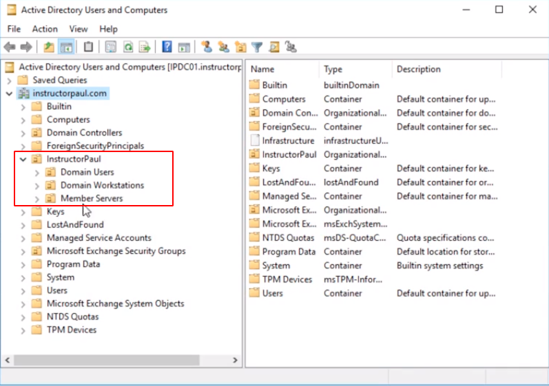This screenshot has height=386, width=549.
Task: Click the clipboard toolbar icon
Action: click(88, 47)
